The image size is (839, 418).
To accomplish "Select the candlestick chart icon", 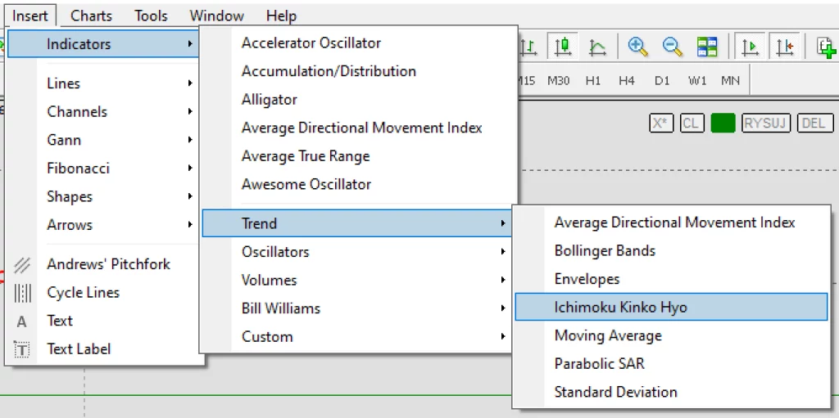I will [x=562, y=47].
